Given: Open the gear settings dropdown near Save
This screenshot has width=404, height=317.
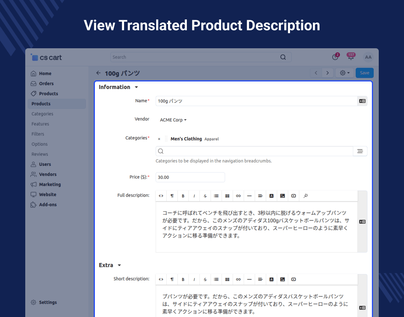Looking at the screenshot, I should pyautogui.click(x=345, y=73).
